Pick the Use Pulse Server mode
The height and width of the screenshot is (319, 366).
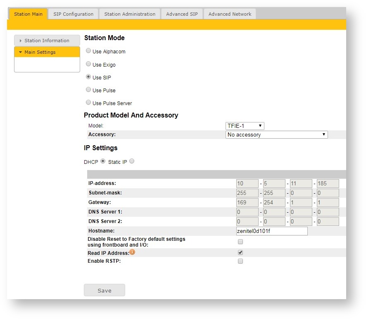click(88, 103)
